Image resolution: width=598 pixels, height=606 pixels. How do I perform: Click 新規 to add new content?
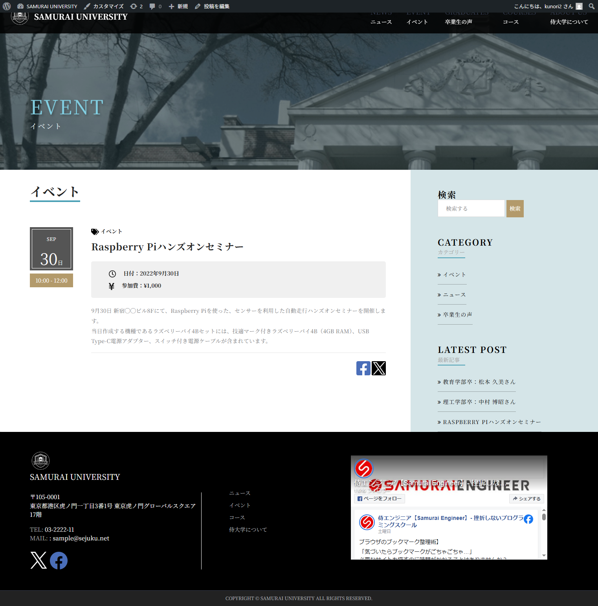178,6
